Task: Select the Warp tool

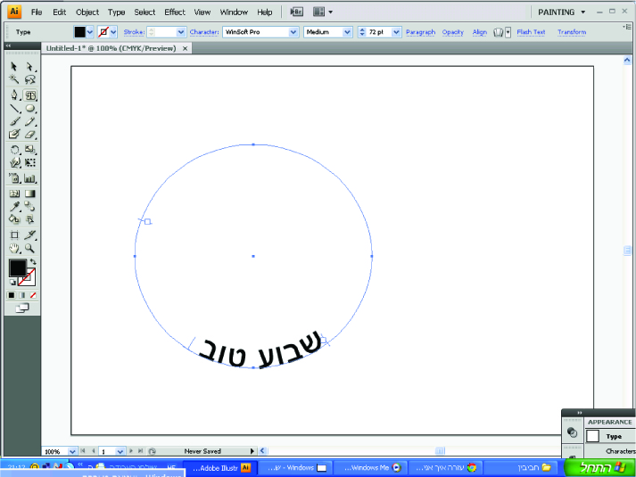Action: (14, 162)
